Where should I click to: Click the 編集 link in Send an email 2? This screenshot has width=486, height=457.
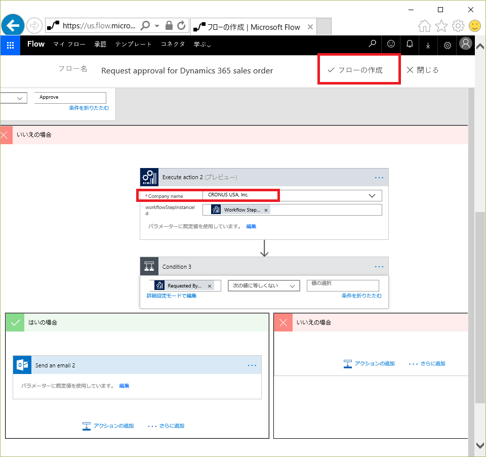pos(124,386)
